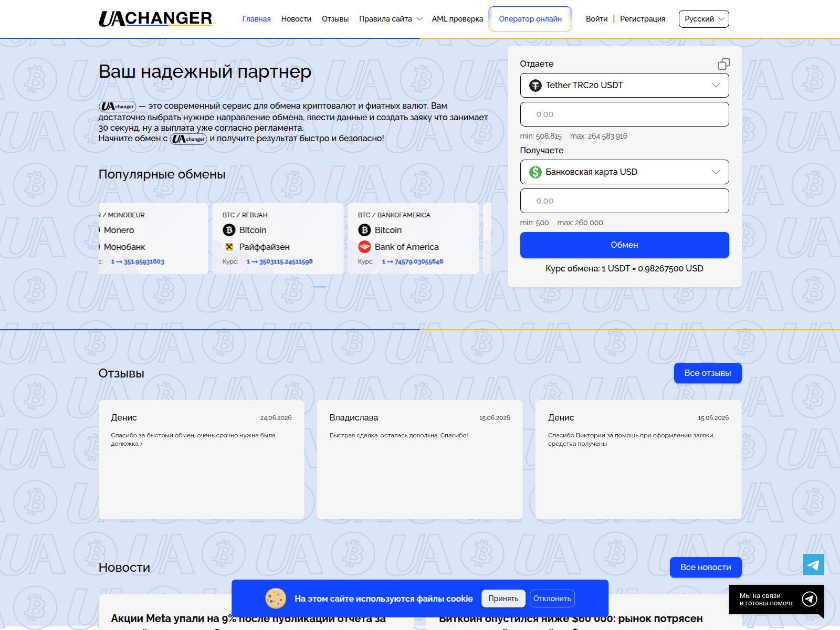Accept cookies with Принять button
Screen dimensions: 840x630
click(503, 598)
